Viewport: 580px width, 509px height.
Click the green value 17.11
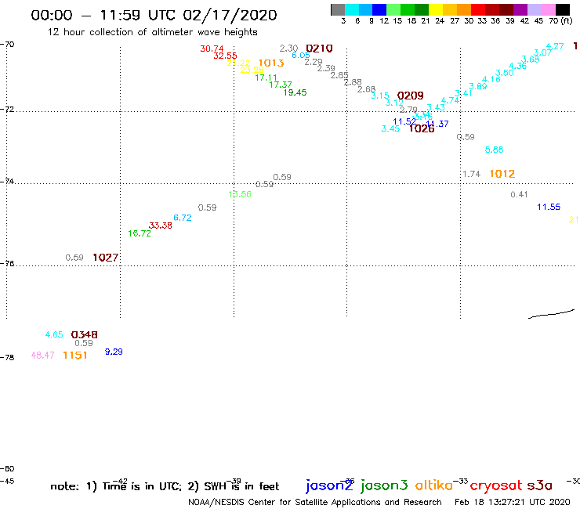pyautogui.click(x=266, y=78)
